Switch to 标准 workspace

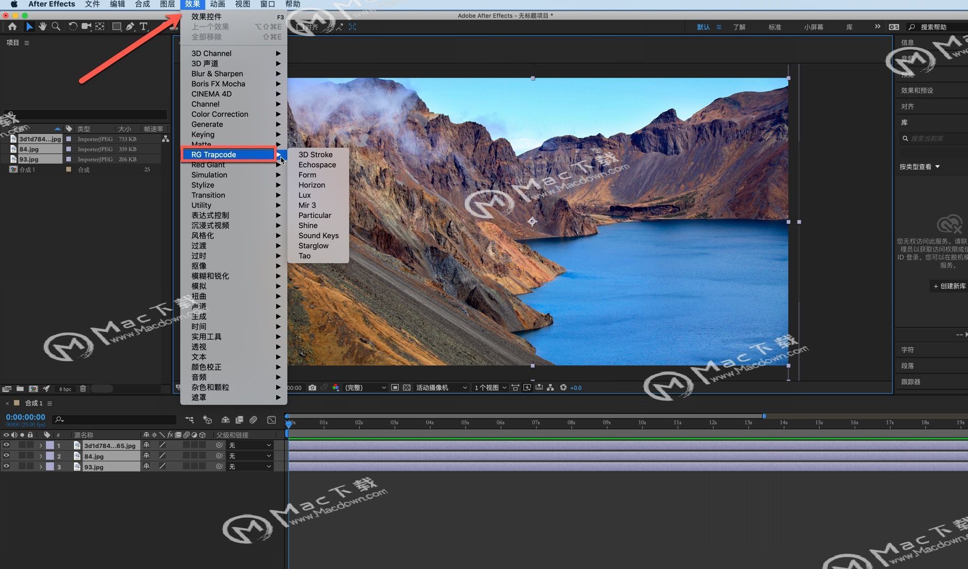tap(775, 27)
